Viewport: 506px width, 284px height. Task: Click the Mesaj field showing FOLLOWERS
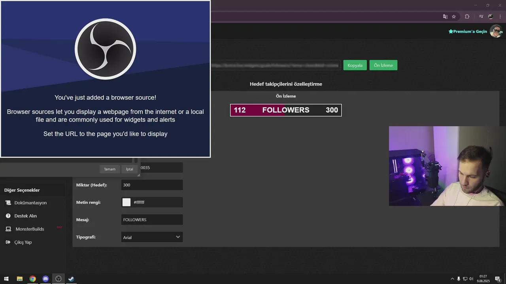point(152,220)
